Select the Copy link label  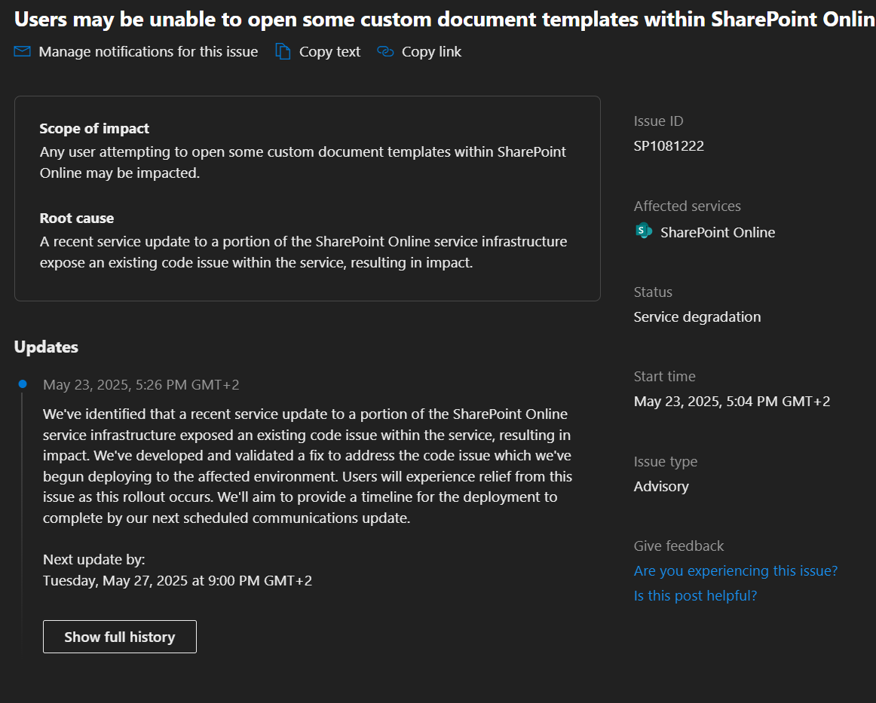431,51
